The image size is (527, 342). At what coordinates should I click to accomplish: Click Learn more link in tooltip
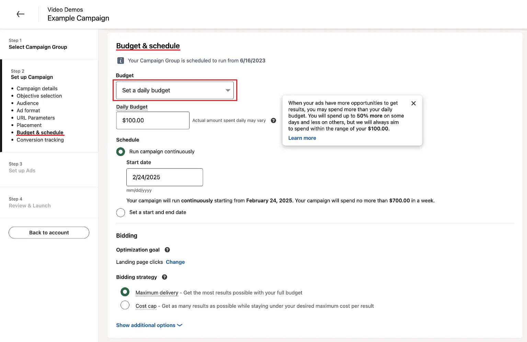pos(302,138)
